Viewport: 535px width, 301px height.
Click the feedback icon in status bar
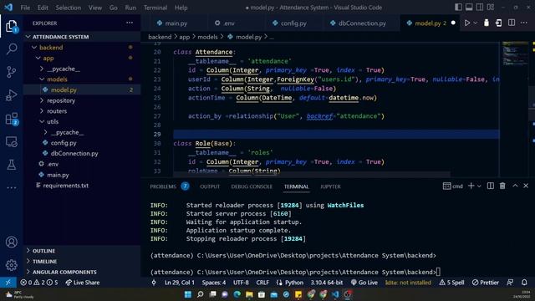(510, 283)
